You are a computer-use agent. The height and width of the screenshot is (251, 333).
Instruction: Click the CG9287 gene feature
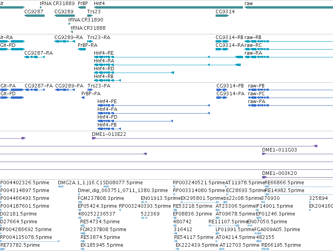point(34,16)
